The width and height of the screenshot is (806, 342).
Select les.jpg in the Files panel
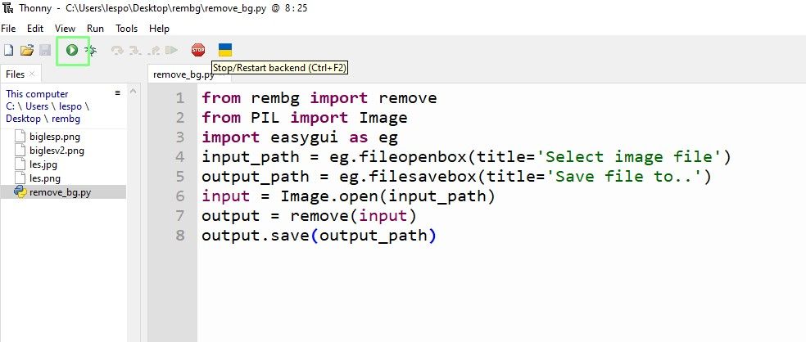[x=43, y=164]
